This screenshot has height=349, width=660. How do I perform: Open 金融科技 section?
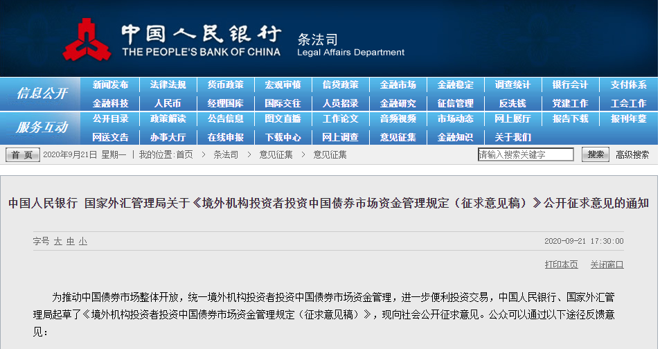(x=110, y=103)
